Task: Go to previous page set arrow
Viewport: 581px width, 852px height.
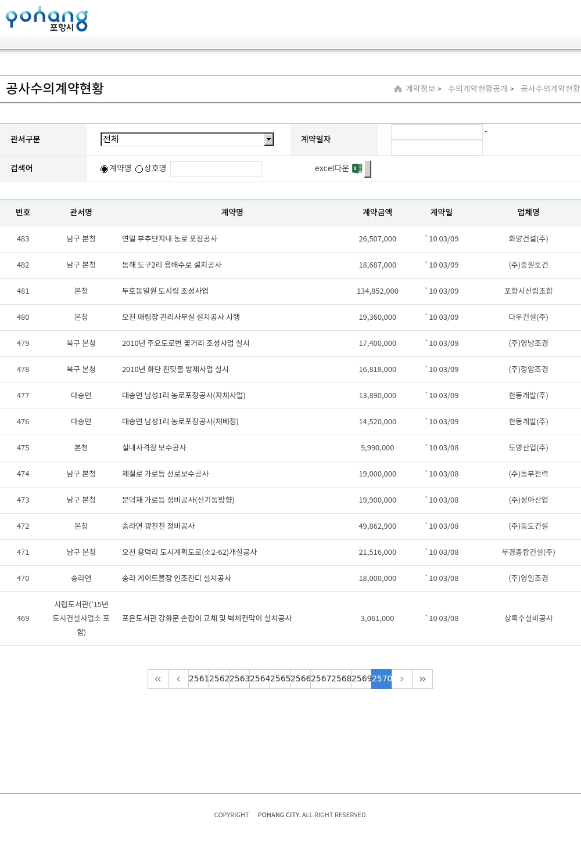Action: (178, 679)
